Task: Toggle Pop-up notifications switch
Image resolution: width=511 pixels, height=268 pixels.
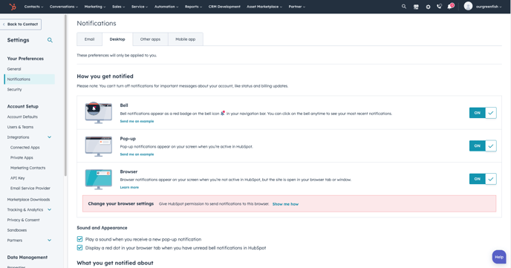Action: pos(483,146)
